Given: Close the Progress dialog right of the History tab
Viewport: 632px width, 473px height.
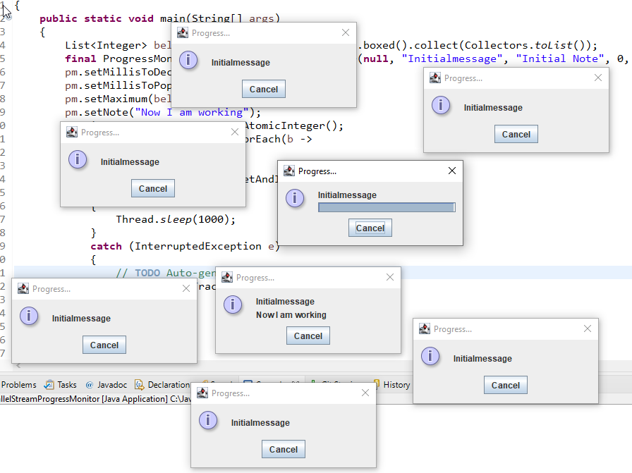Looking at the screenshot, I should click(588, 328).
